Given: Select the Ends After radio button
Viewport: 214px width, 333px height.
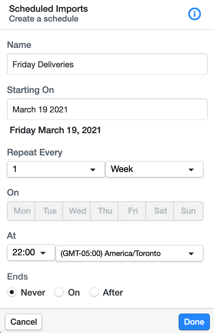Looking at the screenshot, I should click(94, 292).
